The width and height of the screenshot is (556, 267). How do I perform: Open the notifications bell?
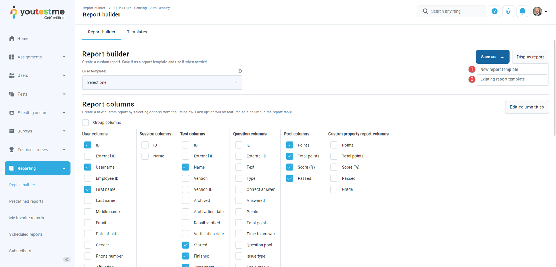[522, 11]
